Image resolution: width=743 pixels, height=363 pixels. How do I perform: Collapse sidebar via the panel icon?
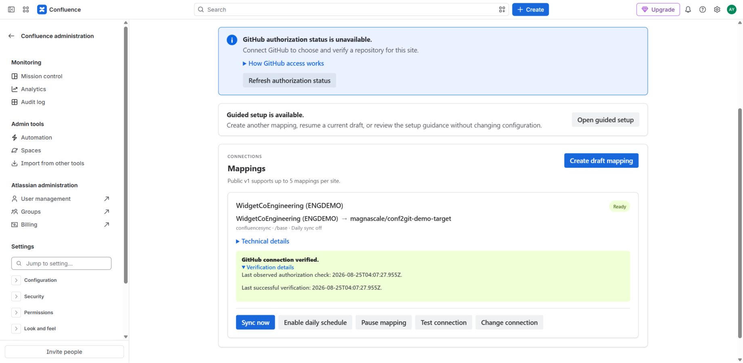[11, 9]
